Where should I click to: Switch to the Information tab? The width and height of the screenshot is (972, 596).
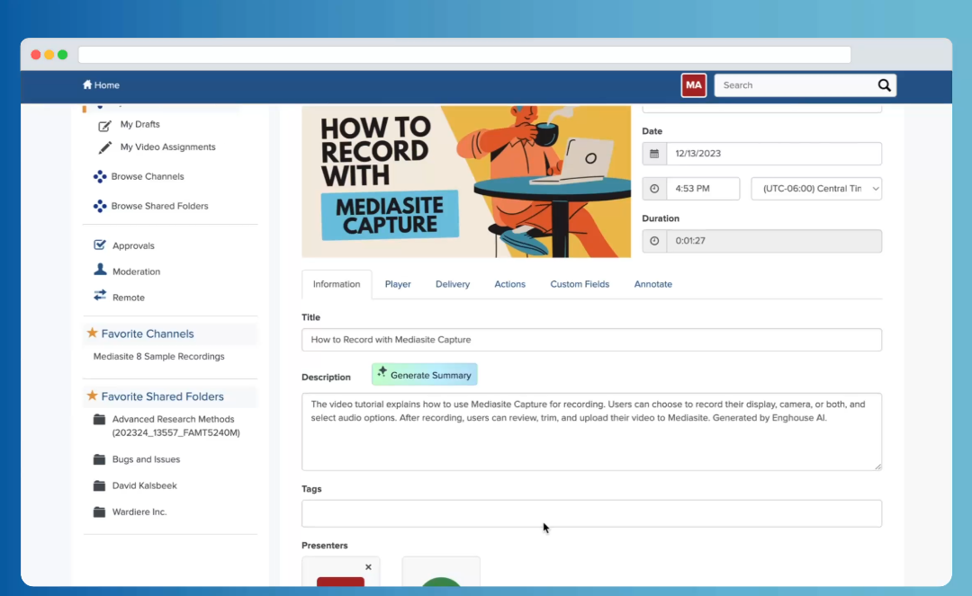click(337, 284)
